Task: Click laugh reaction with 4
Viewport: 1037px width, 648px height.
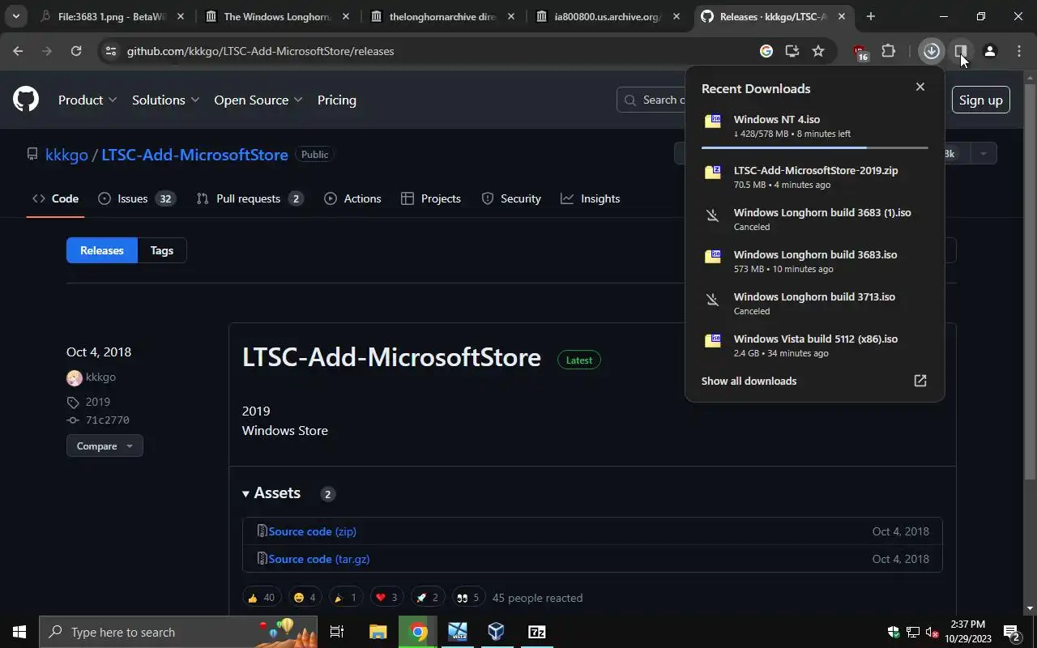Action: click(x=305, y=598)
